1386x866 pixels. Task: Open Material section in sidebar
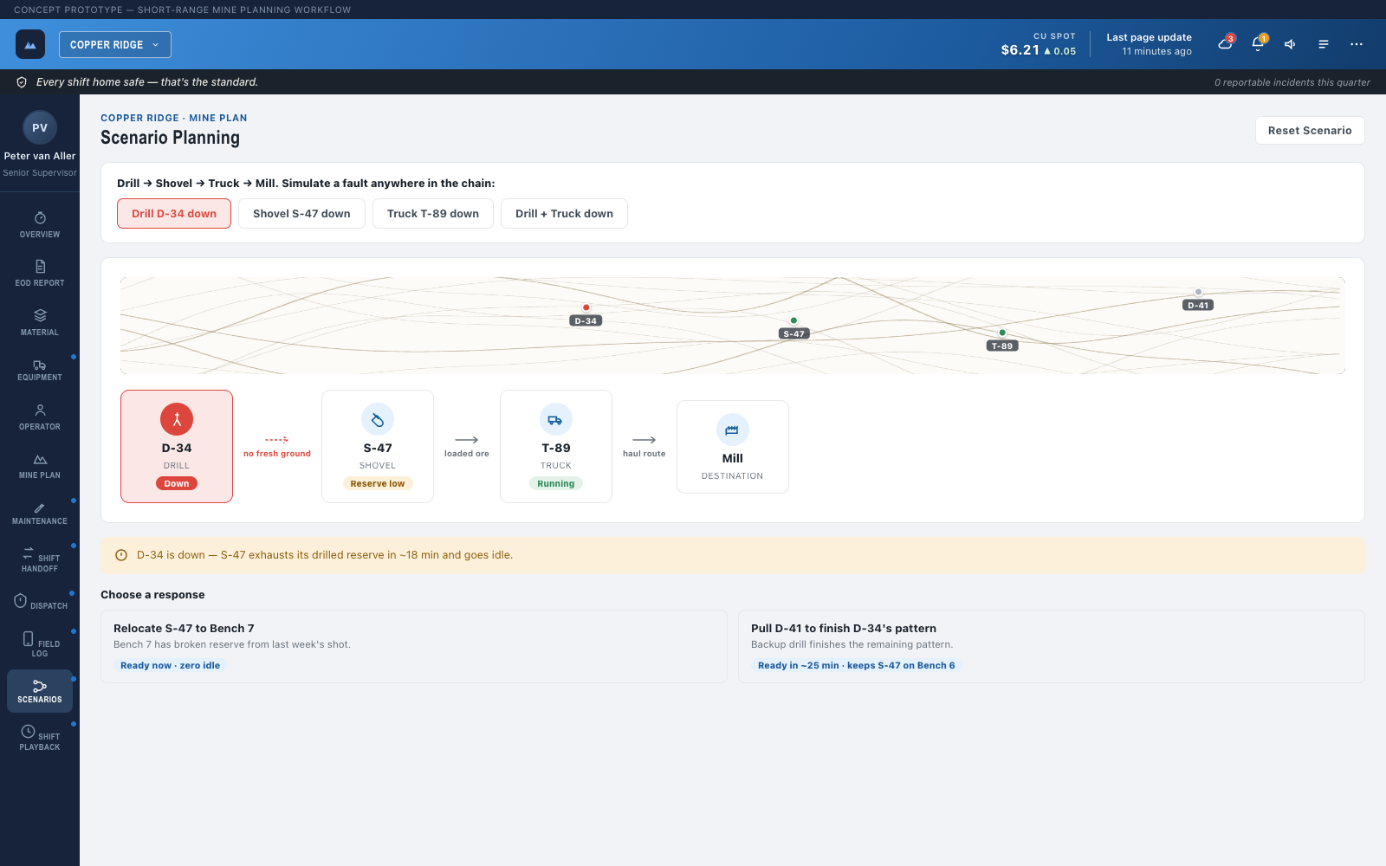(x=40, y=322)
